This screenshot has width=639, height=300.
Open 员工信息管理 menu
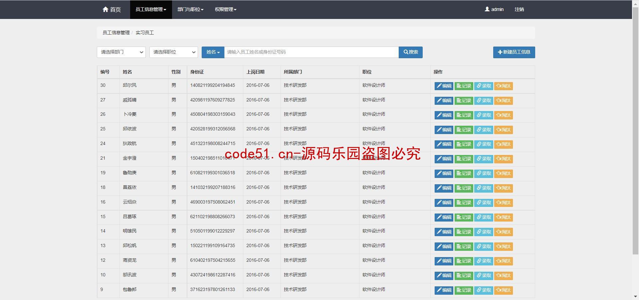click(x=151, y=9)
